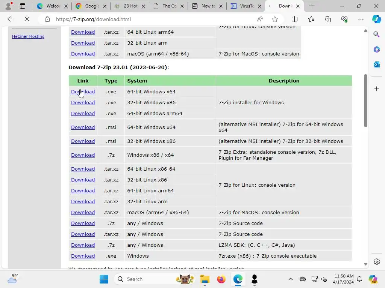Open the Windows Start menu
Viewport: 385px width, 288px height.
pyautogui.click(x=104, y=279)
